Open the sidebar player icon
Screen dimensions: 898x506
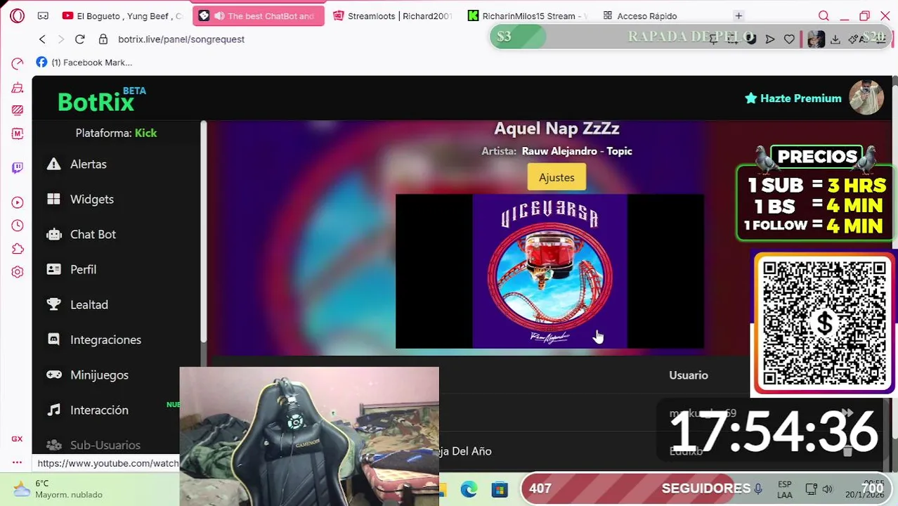(18, 202)
